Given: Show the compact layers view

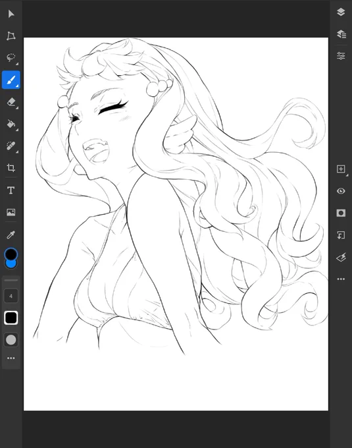Looking at the screenshot, I should (341, 12).
